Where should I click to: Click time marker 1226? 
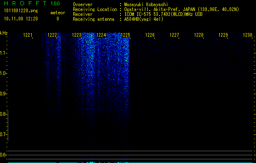(150, 35)
